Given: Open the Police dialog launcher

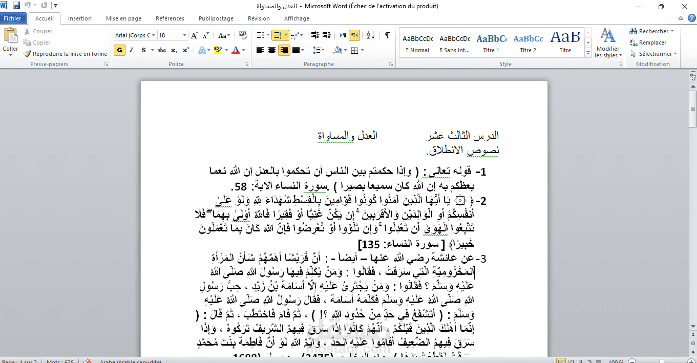Looking at the screenshot, I should [x=247, y=65].
